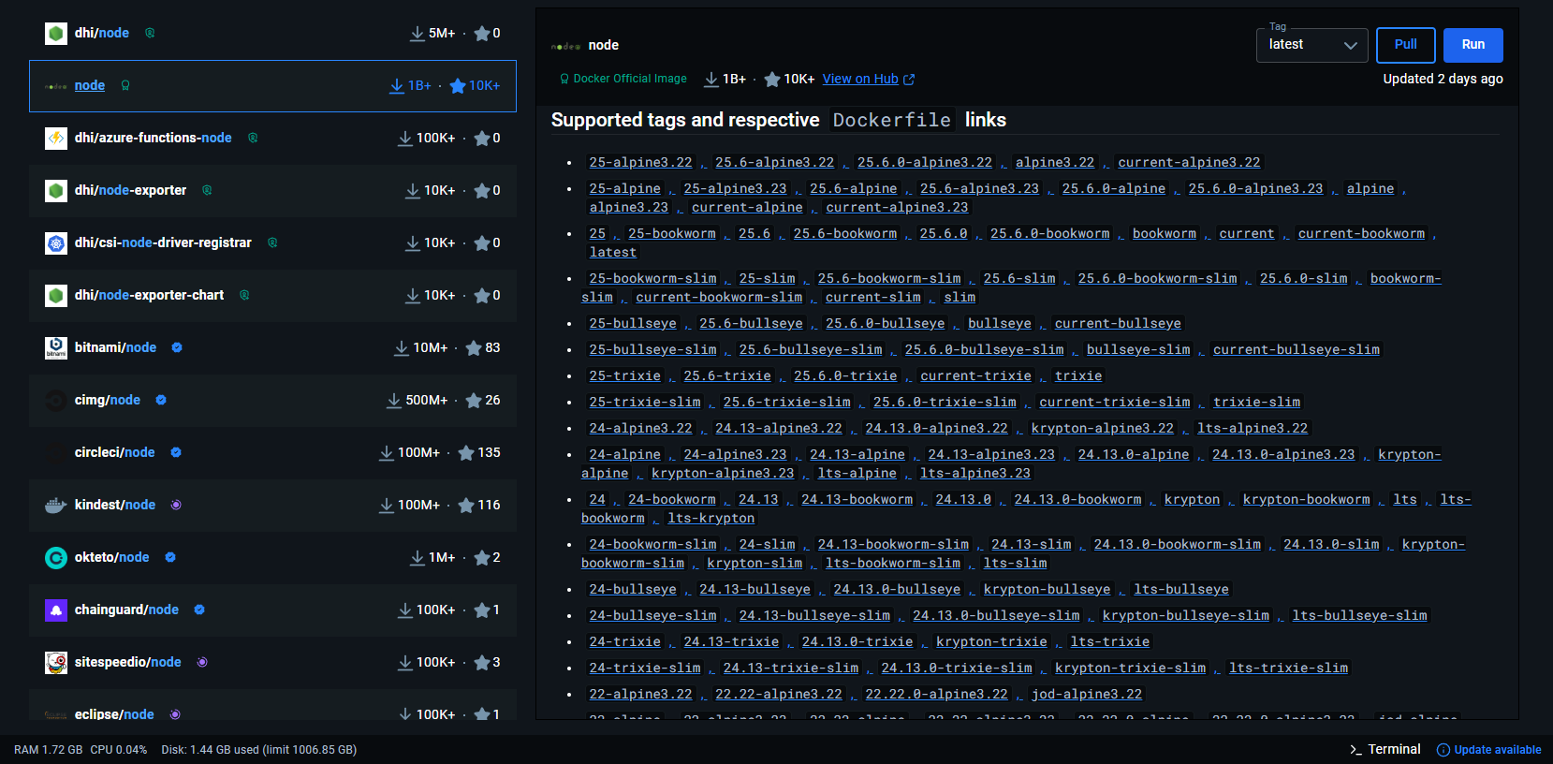Pull the node image
This screenshot has width=1553, height=764.
pyautogui.click(x=1406, y=45)
